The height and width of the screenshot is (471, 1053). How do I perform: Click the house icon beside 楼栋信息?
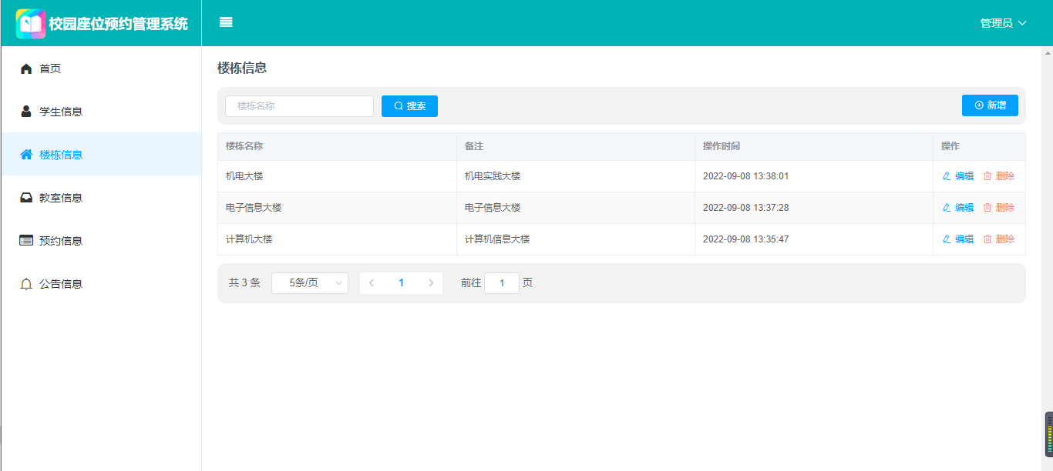(26, 155)
